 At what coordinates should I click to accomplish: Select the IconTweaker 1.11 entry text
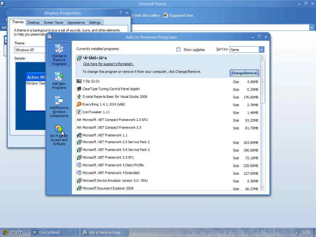pyautogui.click(x=96, y=112)
